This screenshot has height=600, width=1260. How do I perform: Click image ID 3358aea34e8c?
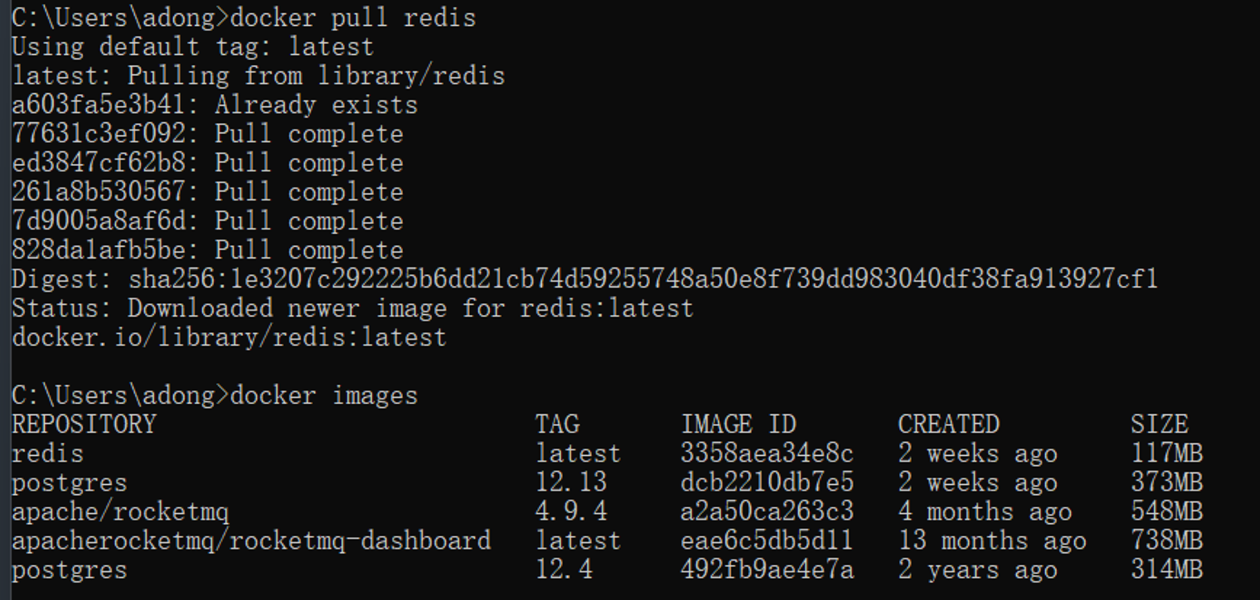click(767, 454)
